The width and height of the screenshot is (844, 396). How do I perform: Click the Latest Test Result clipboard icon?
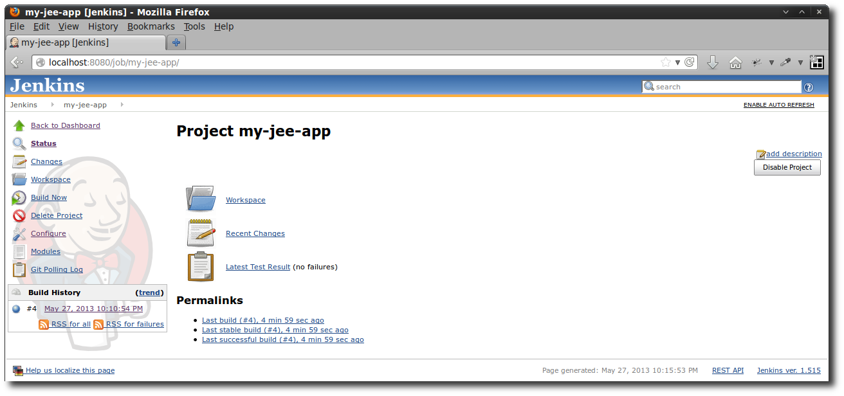point(200,266)
